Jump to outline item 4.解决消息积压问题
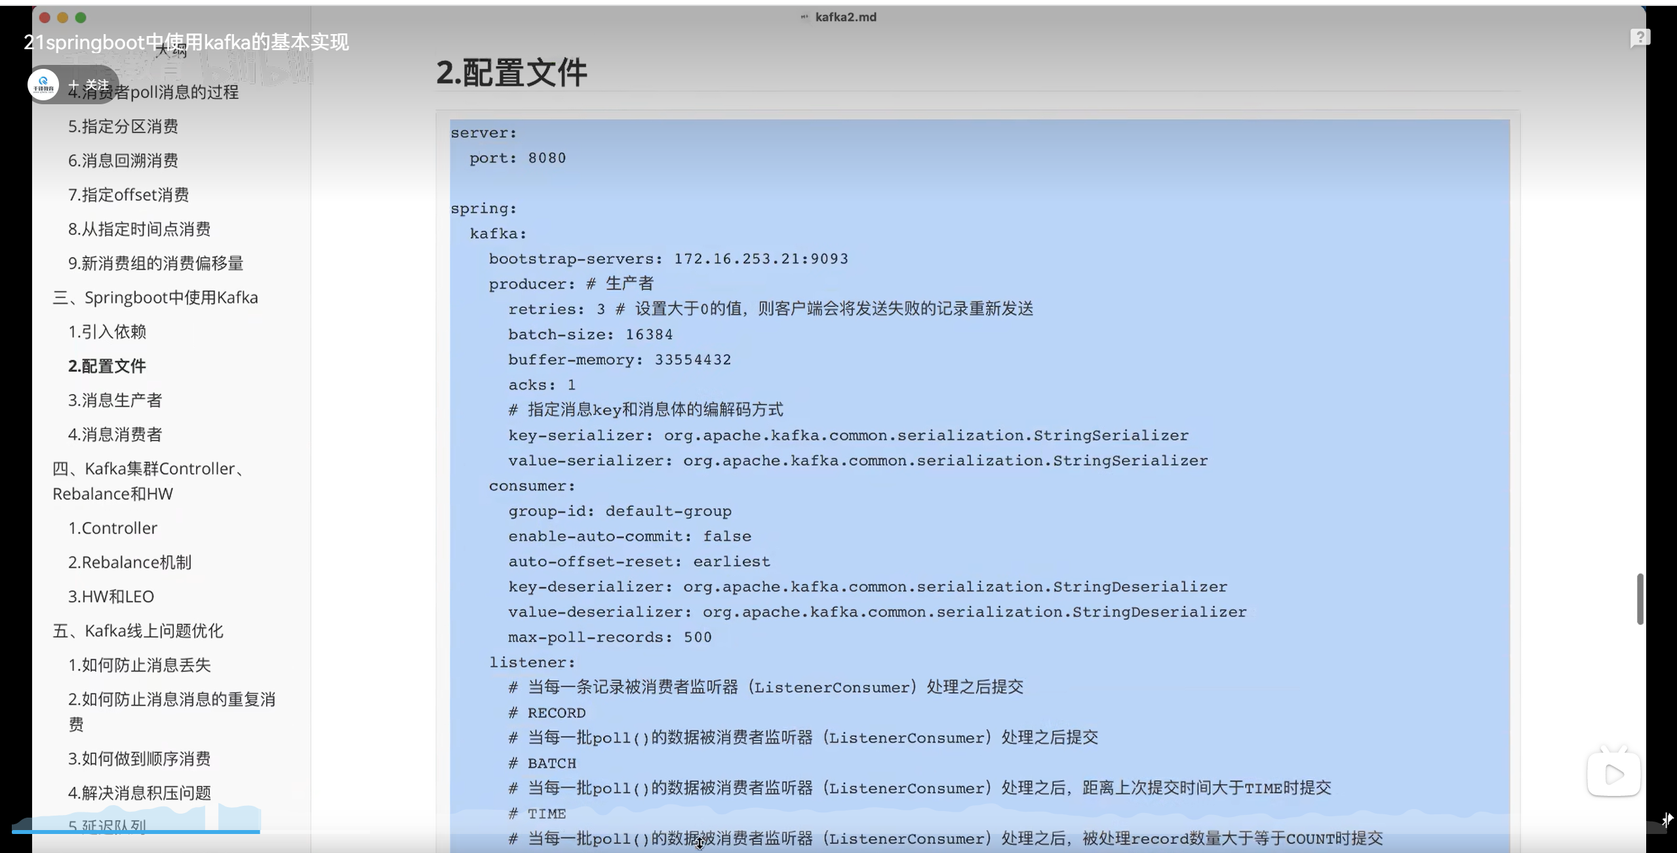Screen dimensions: 1677x853 pyautogui.click(x=140, y=793)
